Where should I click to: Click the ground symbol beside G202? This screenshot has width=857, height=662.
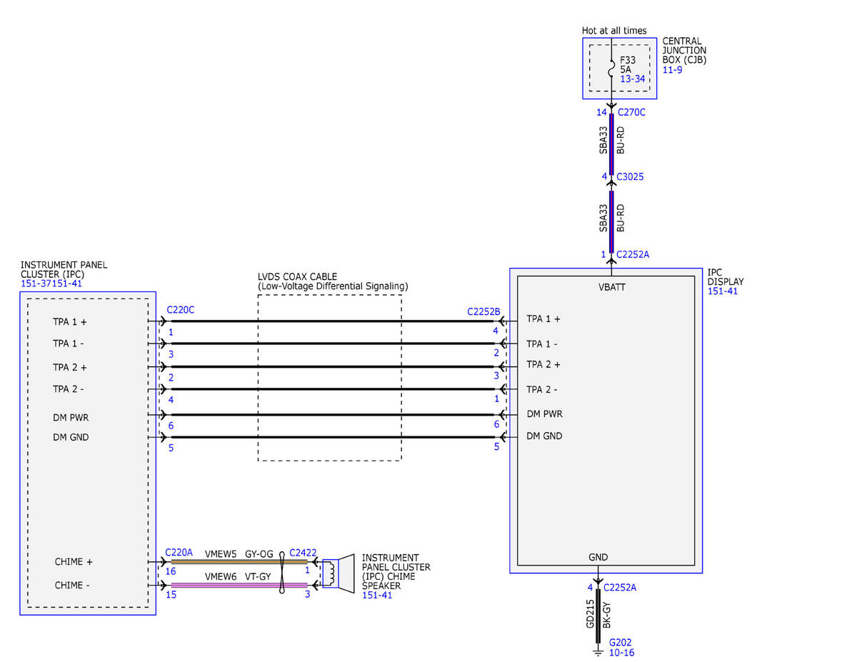(598, 650)
